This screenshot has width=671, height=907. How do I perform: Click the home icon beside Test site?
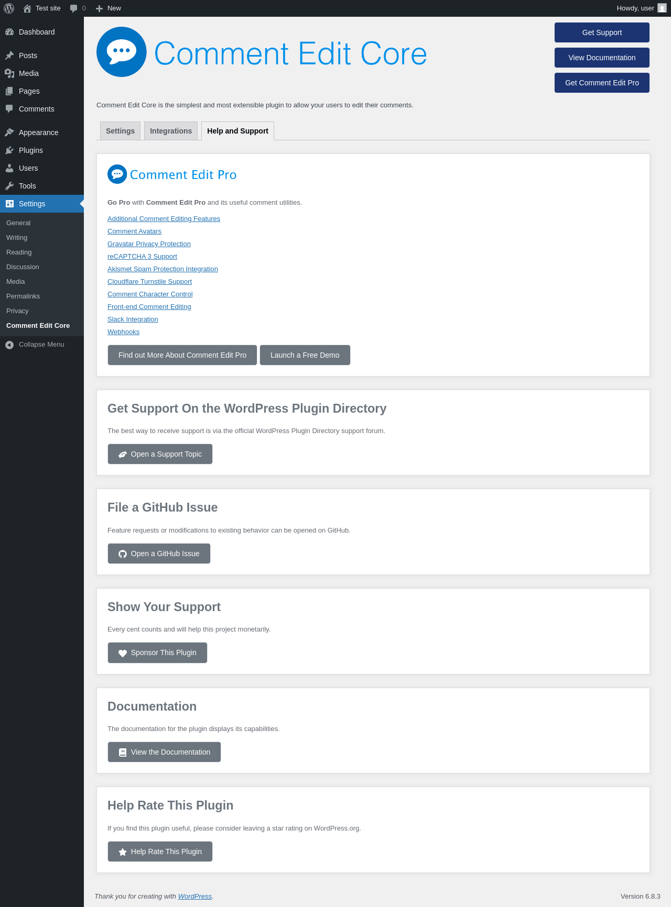point(27,8)
